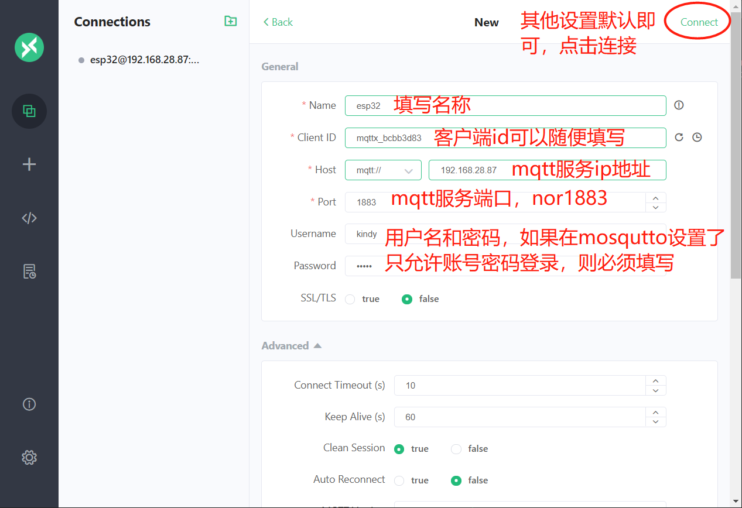This screenshot has height=508, width=742.
Task: Create new connection with sidebar plus icon
Action: coord(29,164)
